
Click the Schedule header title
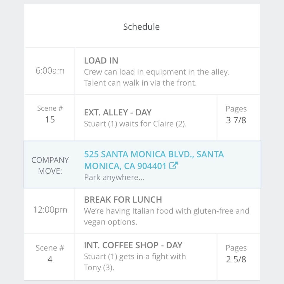tap(141, 27)
